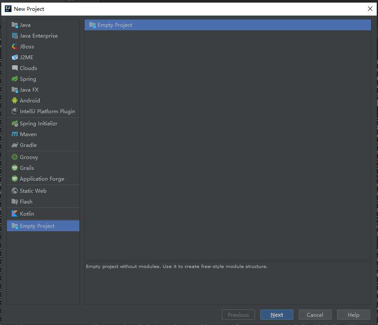This screenshot has height=325, width=378.
Task: Click the IntelliJ IDEA title bar logo
Action: pos(8,9)
